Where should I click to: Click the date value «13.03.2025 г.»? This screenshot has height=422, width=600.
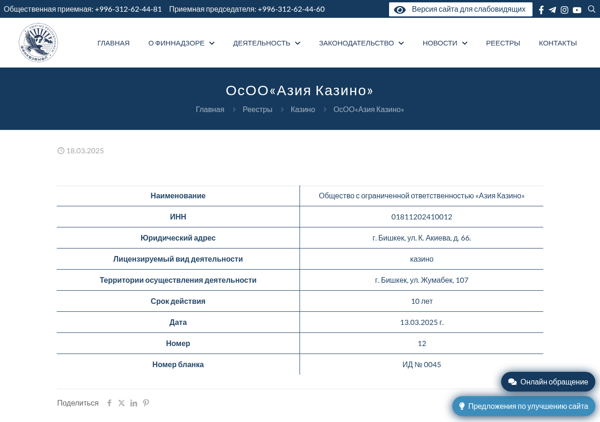coord(422,322)
